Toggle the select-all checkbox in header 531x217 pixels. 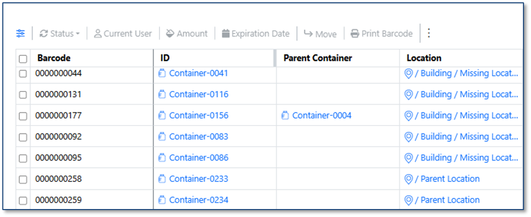[22, 59]
